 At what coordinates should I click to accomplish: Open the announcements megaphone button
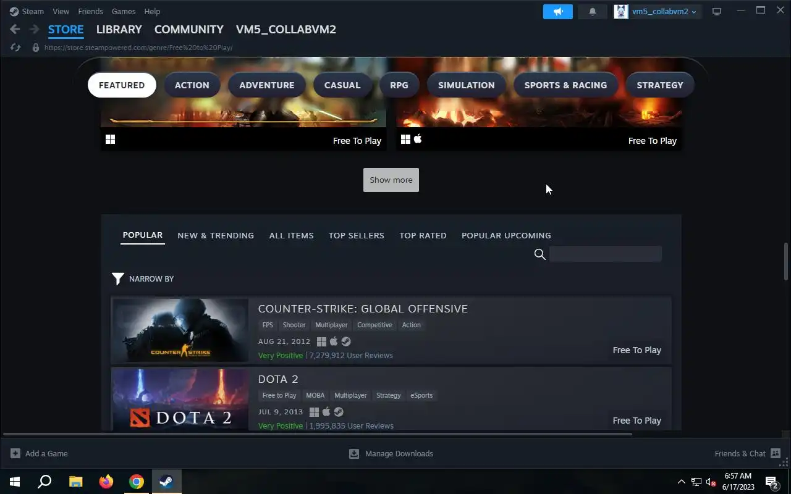558,12
